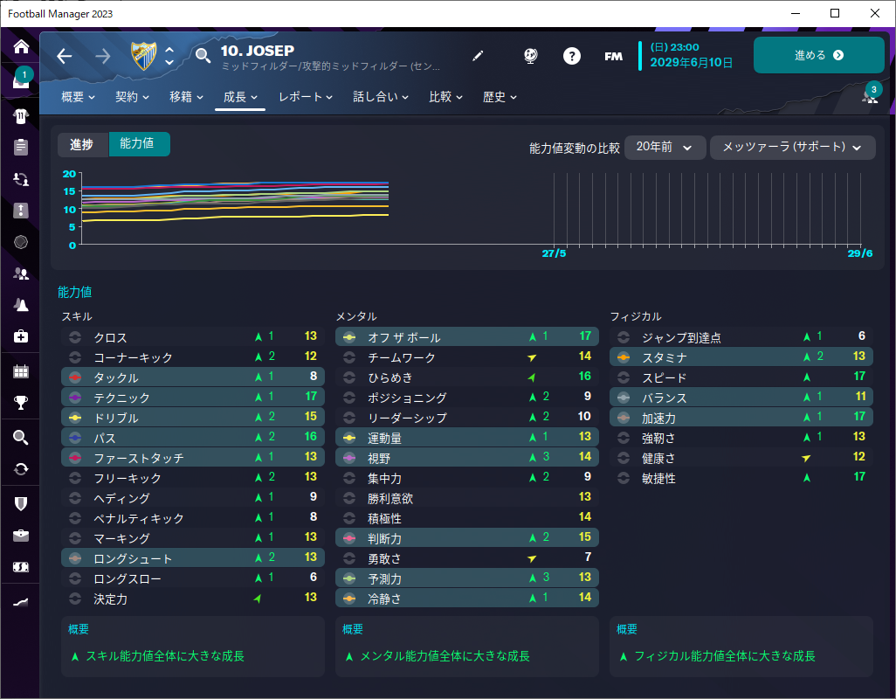Click the スピード attribute row
This screenshot has height=699, width=896.
[x=741, y=377]
